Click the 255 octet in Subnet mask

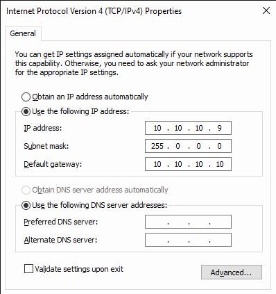tap(157, 146)
